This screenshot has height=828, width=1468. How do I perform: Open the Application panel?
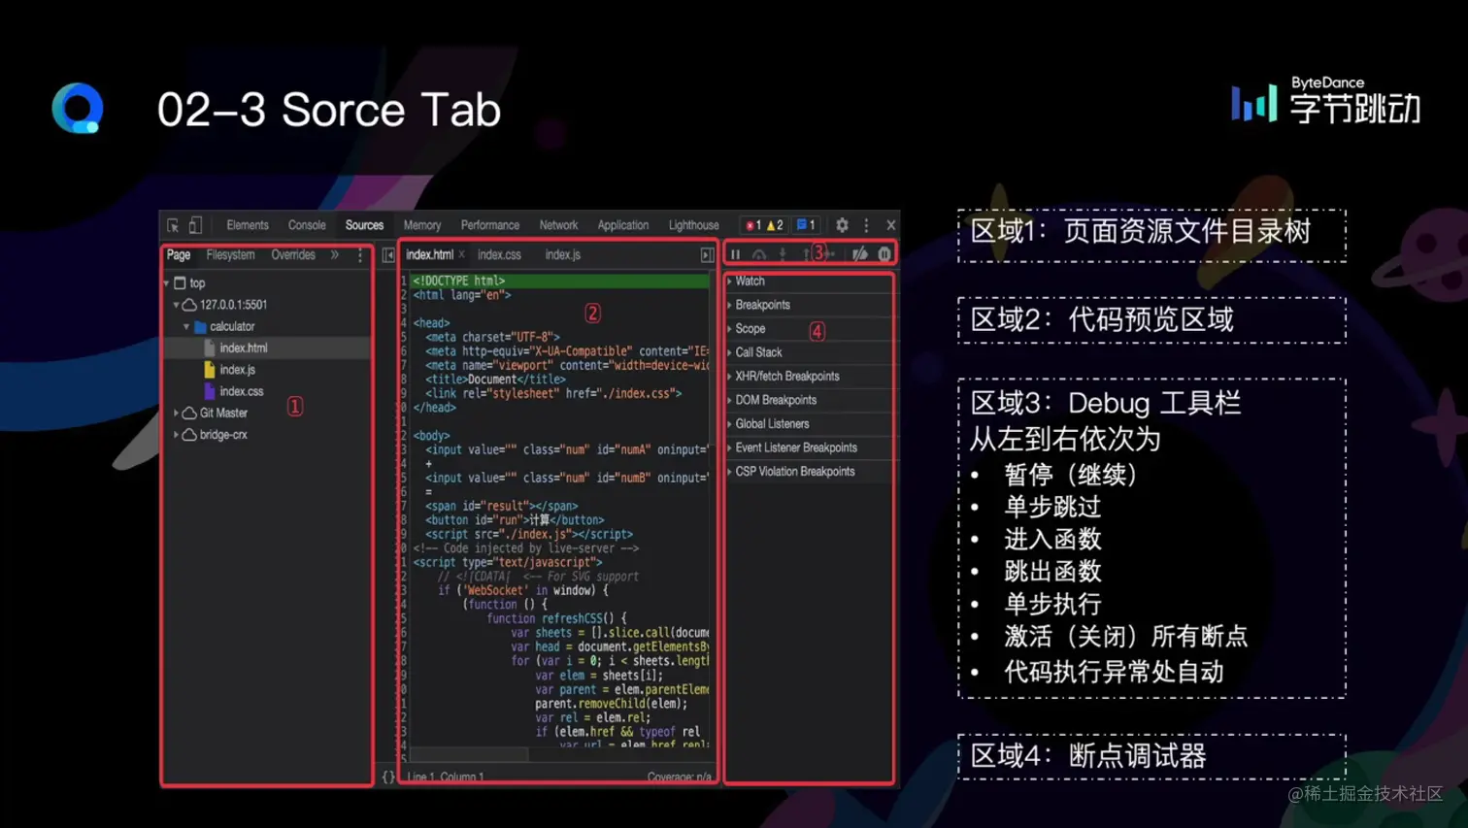click(623, 225)
